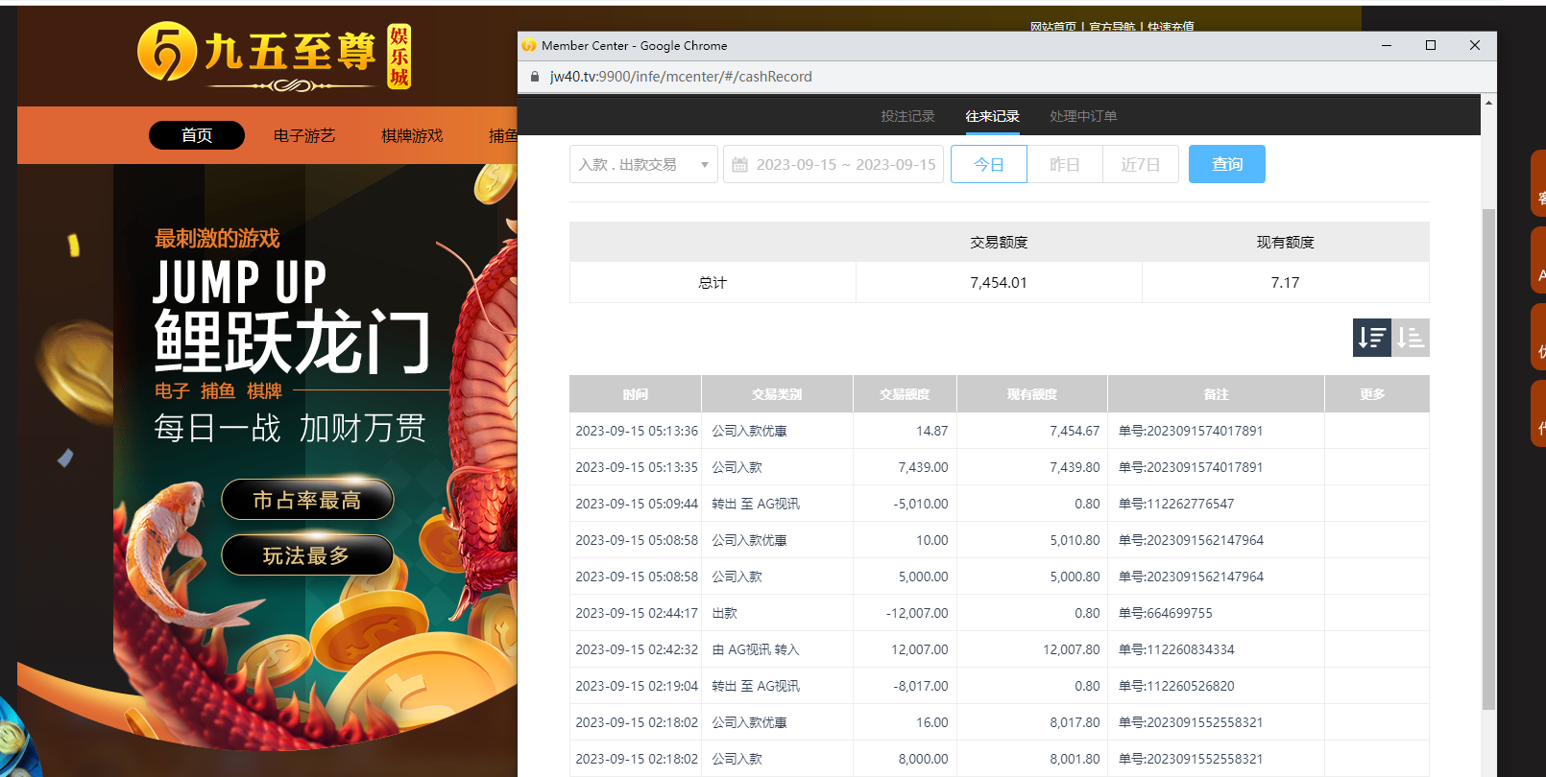Image resolution: width=1546 pixels, height=777 pixels.
Task: Select the 今日 date range option
Action: [988, 164]
